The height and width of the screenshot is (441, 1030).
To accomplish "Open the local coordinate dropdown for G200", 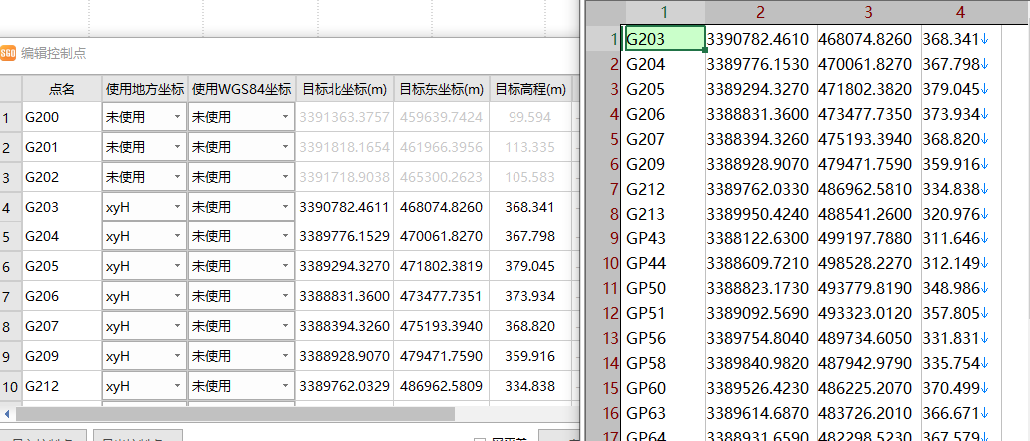I will [177, 118].
